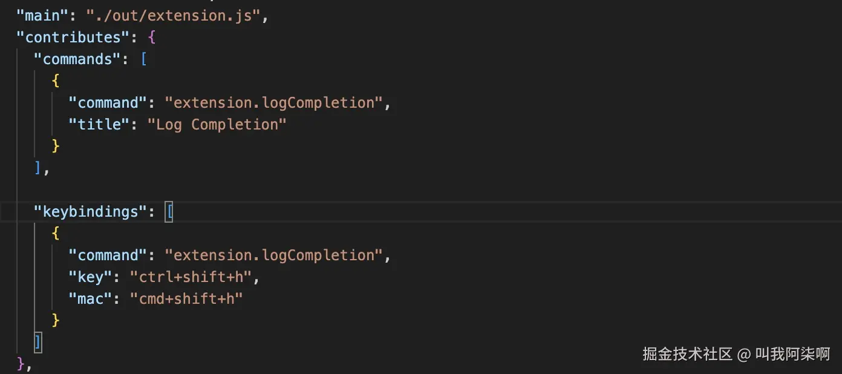Viewport: 842px width, 374px height.
Task: Click the "./out/extension.js" string value
Action: (x=173, y=16)
